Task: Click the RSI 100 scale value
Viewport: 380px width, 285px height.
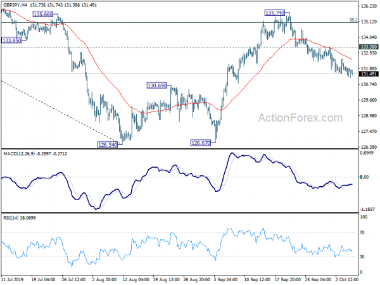Action: [364, 217]
